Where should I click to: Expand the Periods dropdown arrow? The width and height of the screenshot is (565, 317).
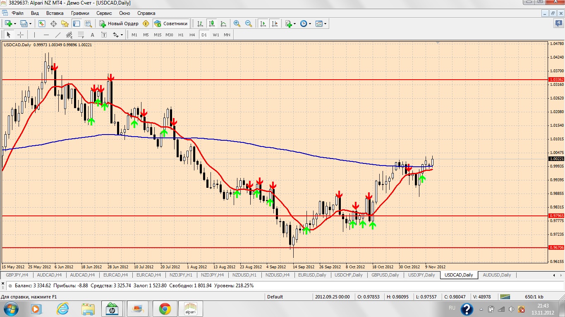pyautogui.click(x=310, y=24)
